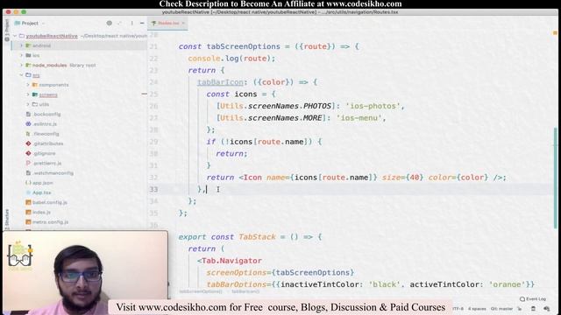Click line number 21 in the gutter
Screen dimensions: 561x315
pyautogui.click(x=153, y=46)
